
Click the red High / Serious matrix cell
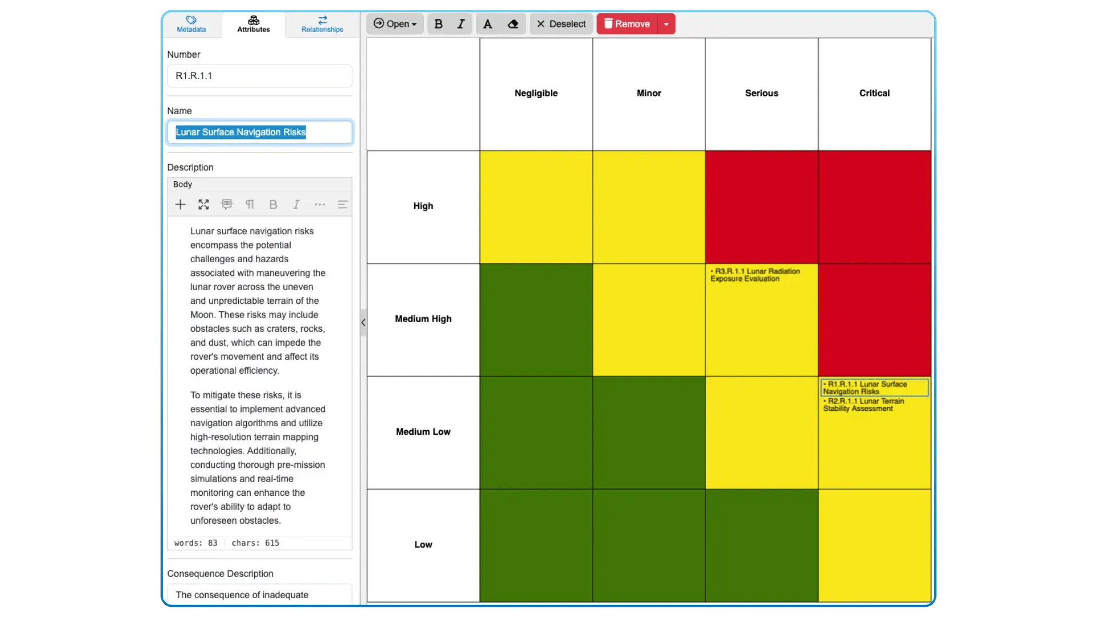click(x=762, y=207)
